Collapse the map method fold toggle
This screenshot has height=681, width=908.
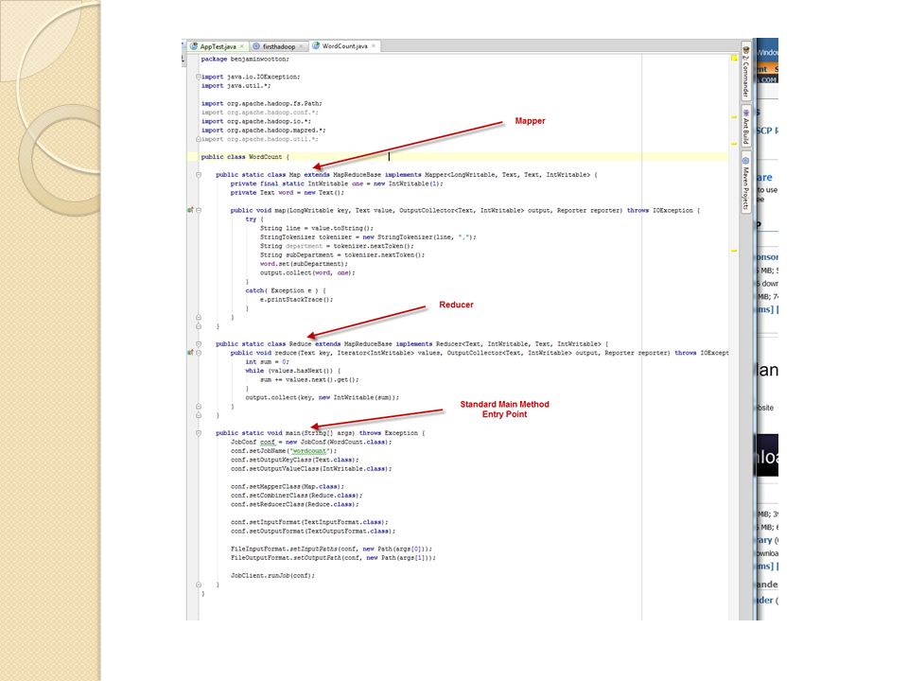199,210
